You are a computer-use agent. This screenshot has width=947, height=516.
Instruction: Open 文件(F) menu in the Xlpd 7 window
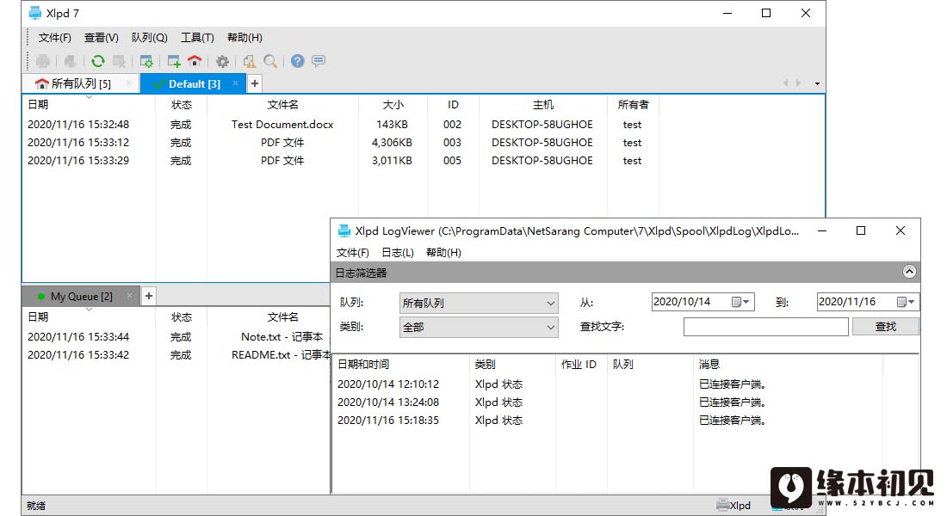pos(55,38)
